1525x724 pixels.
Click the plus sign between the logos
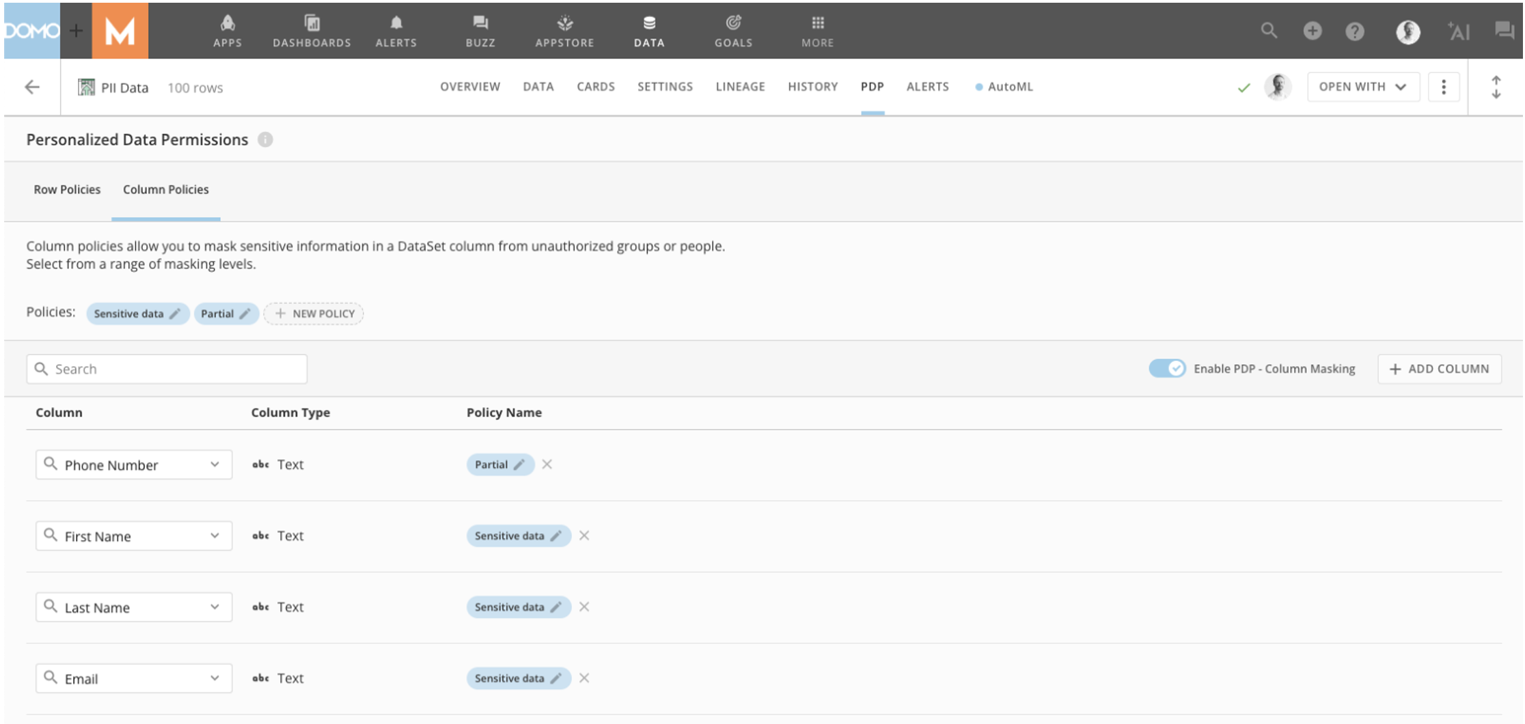click(x=77, y=31)
